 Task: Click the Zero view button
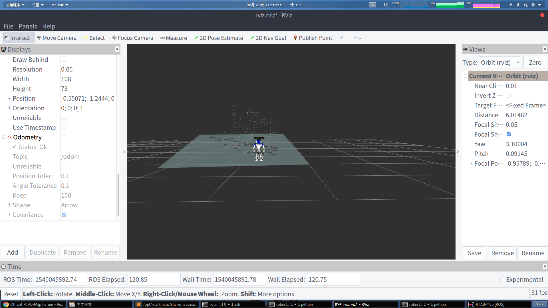tap(535, 62)
